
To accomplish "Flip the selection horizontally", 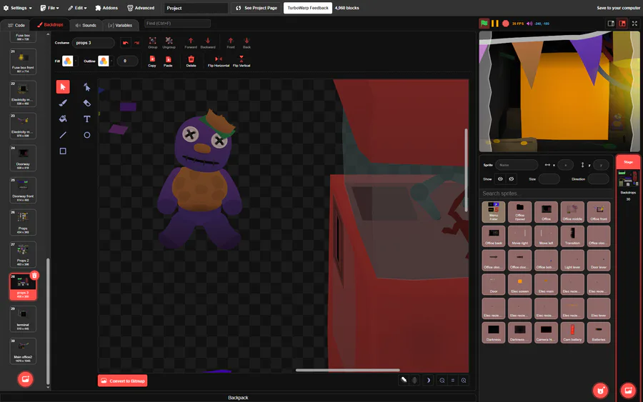I will pos(219,61).
